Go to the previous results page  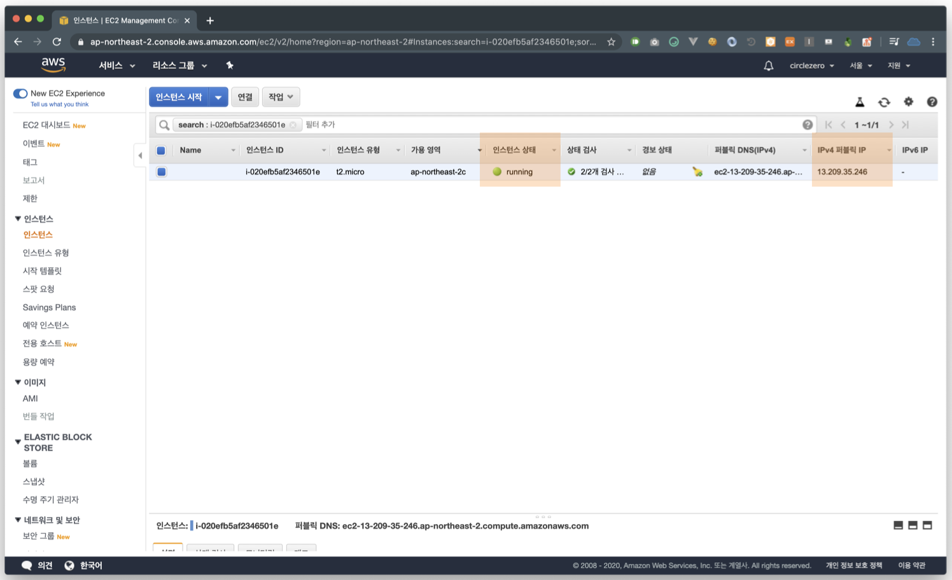coord(843,125)
